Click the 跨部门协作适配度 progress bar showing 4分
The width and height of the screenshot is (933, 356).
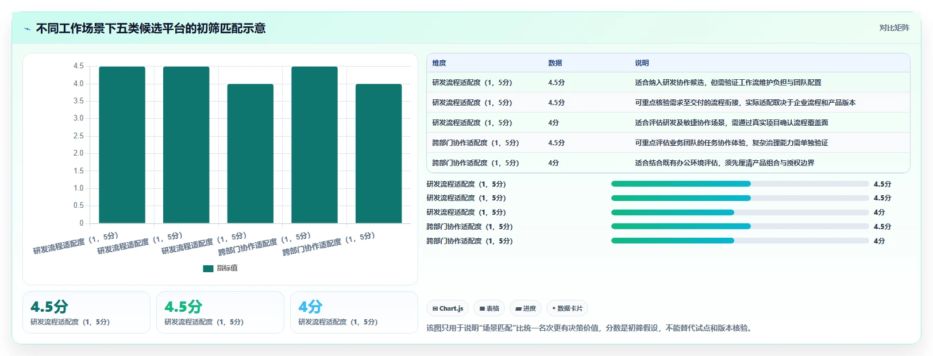(x=740, y=241)
